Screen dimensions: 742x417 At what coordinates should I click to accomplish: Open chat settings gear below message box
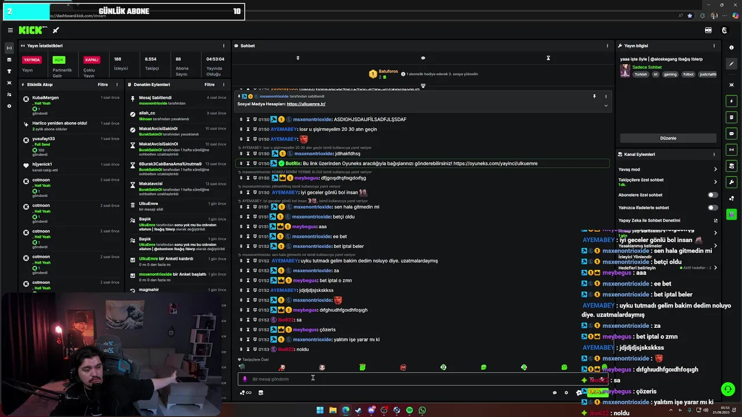[566, 393]
